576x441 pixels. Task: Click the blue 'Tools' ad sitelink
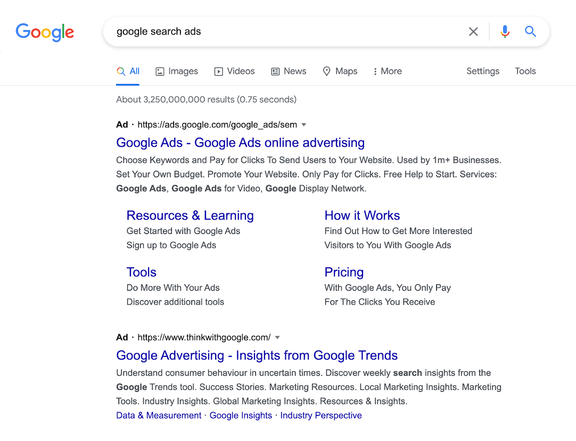tap(141, 272)
